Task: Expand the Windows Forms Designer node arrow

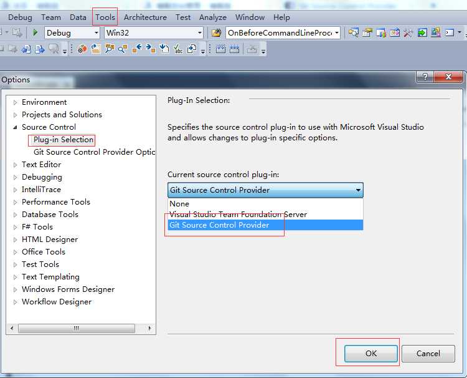Action: (15, 289)
